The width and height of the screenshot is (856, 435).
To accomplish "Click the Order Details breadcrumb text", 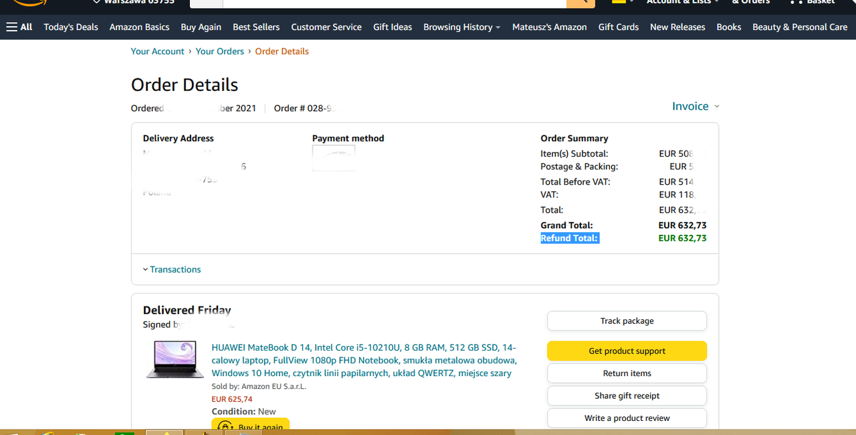I will pyautogui.click(x=282, y=51).
